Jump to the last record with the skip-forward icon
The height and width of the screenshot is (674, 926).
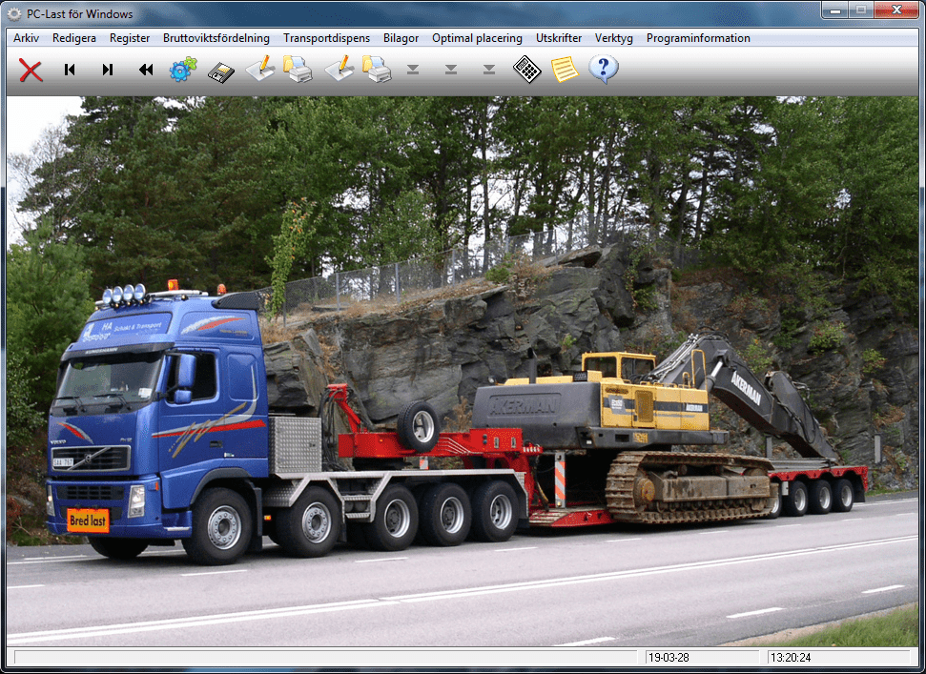click(108, 70)
